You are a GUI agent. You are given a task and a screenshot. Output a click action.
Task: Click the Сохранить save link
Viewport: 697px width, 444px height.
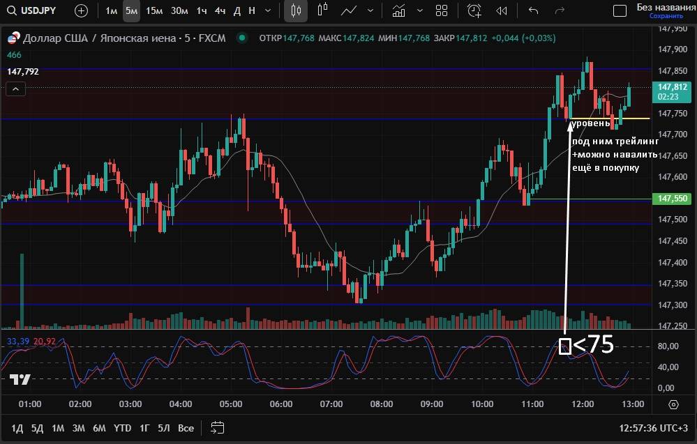tap(666, 15)
